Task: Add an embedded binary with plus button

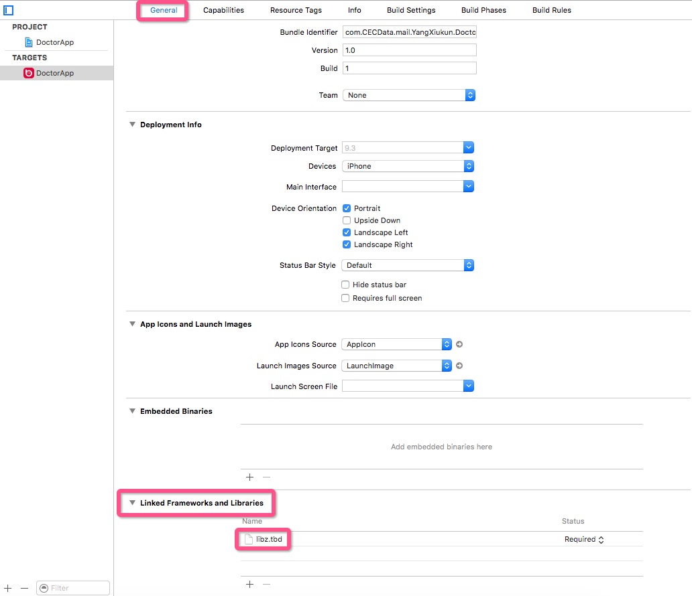Action: point(250,477)
